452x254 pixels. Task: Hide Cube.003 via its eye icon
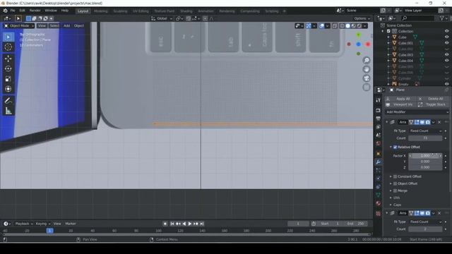(x=446, y=55)
